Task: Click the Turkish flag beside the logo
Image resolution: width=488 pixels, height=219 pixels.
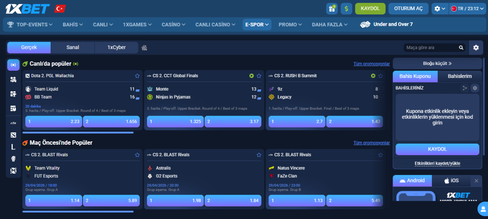Action: pyautogui.click(x=60, y=9)
